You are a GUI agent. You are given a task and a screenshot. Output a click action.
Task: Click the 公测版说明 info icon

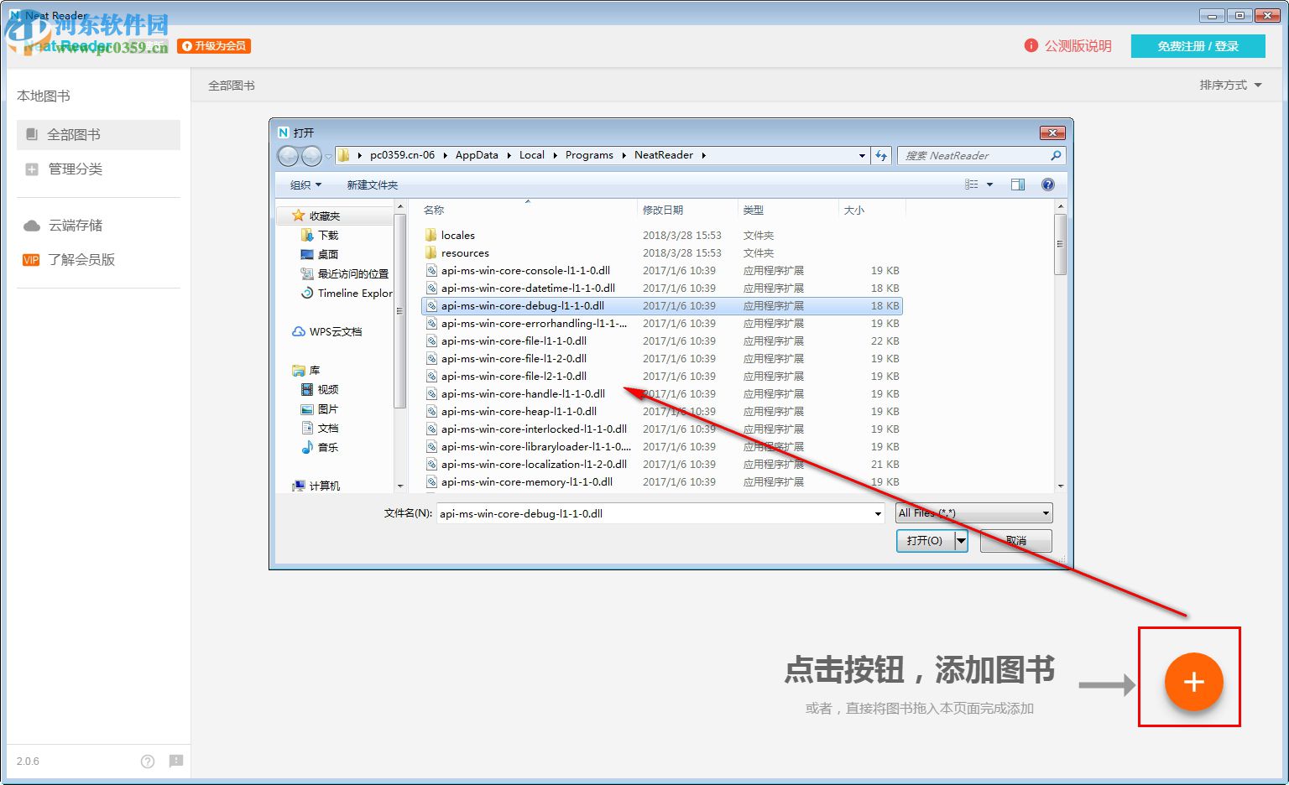(1031, 46)
